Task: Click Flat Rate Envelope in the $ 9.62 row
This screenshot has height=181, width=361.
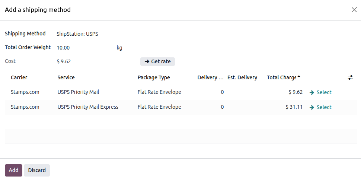Action: pos(159,92)
